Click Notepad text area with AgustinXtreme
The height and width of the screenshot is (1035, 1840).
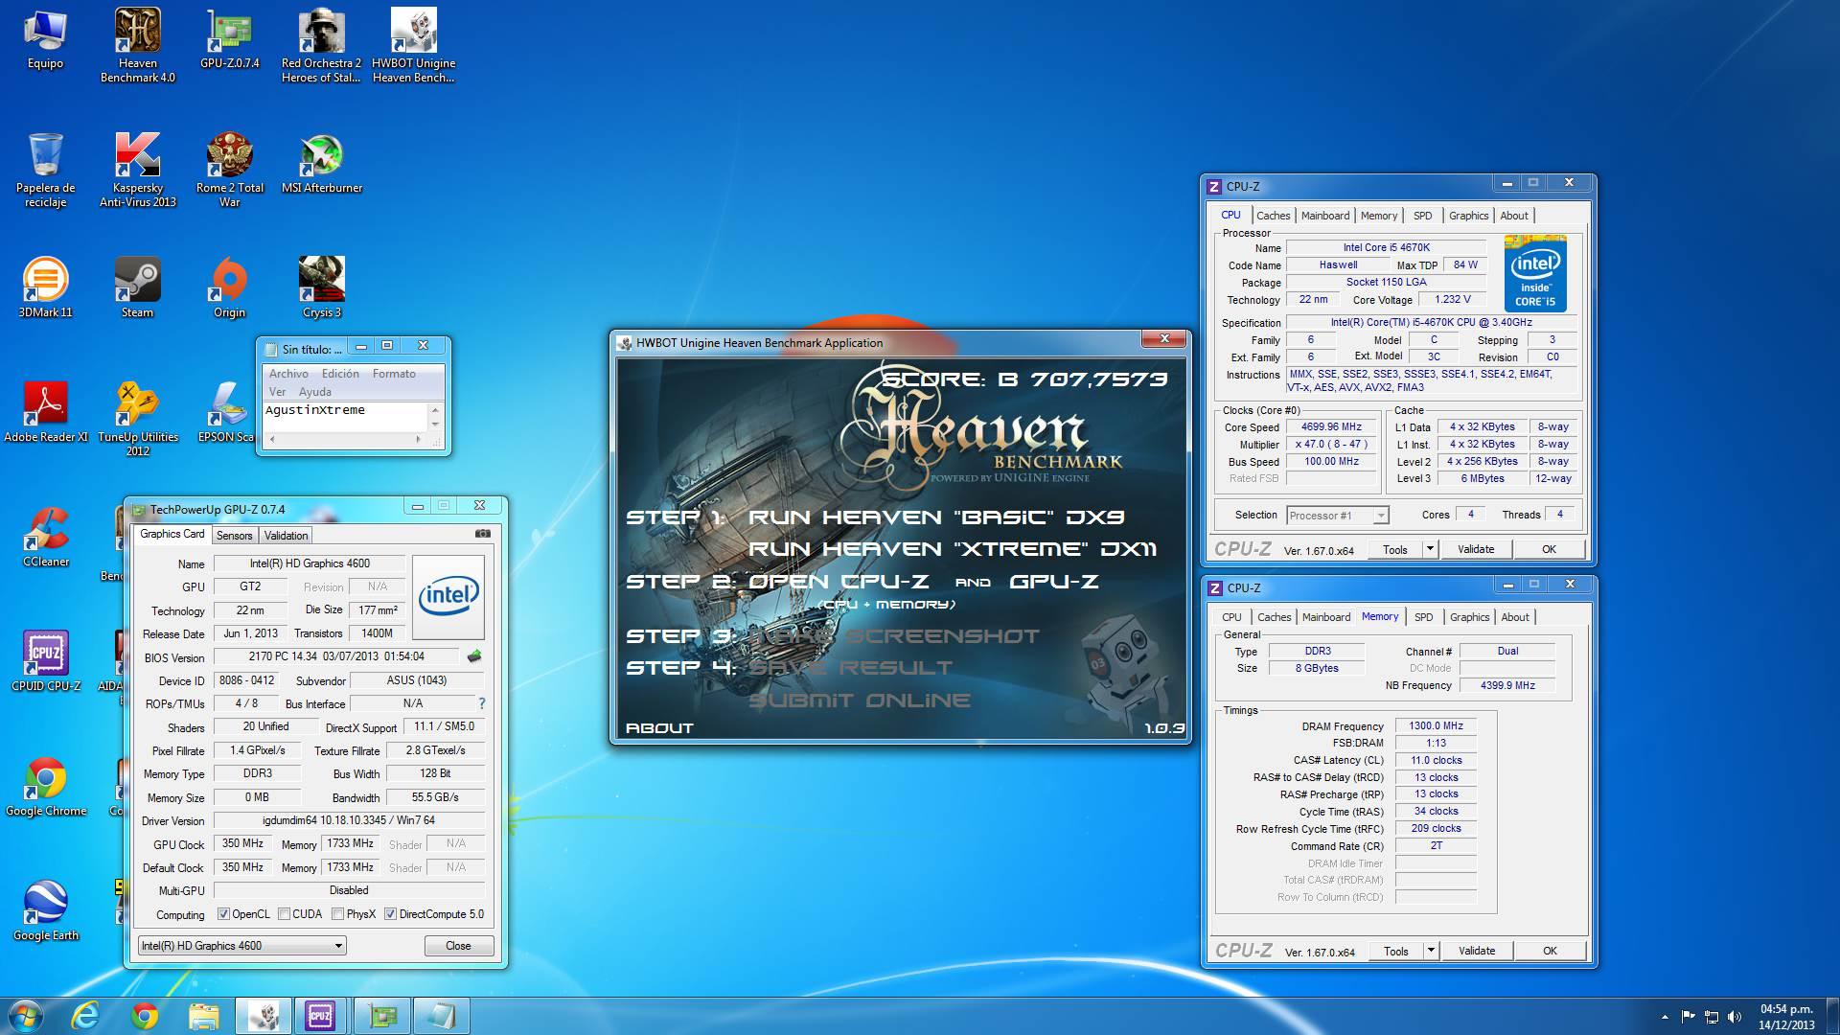click(x=346, y=416)
